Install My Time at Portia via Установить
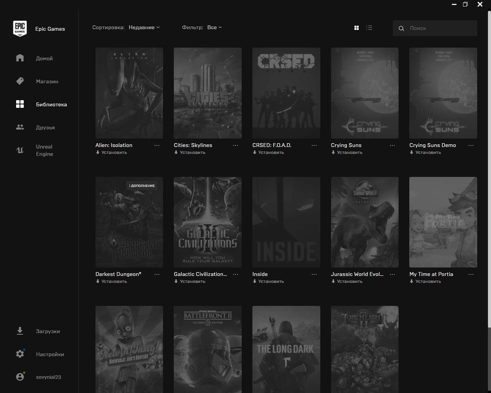Viewport: 491px width, 393px height. pyautogui.click(x=425, y=281)
